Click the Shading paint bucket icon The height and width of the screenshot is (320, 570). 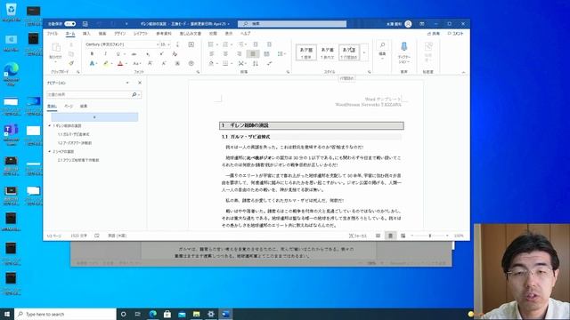point(212,63)
